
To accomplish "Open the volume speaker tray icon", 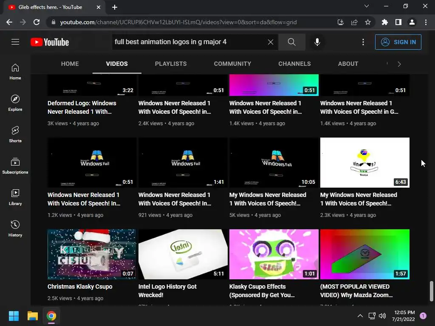I will click(382, 316).
